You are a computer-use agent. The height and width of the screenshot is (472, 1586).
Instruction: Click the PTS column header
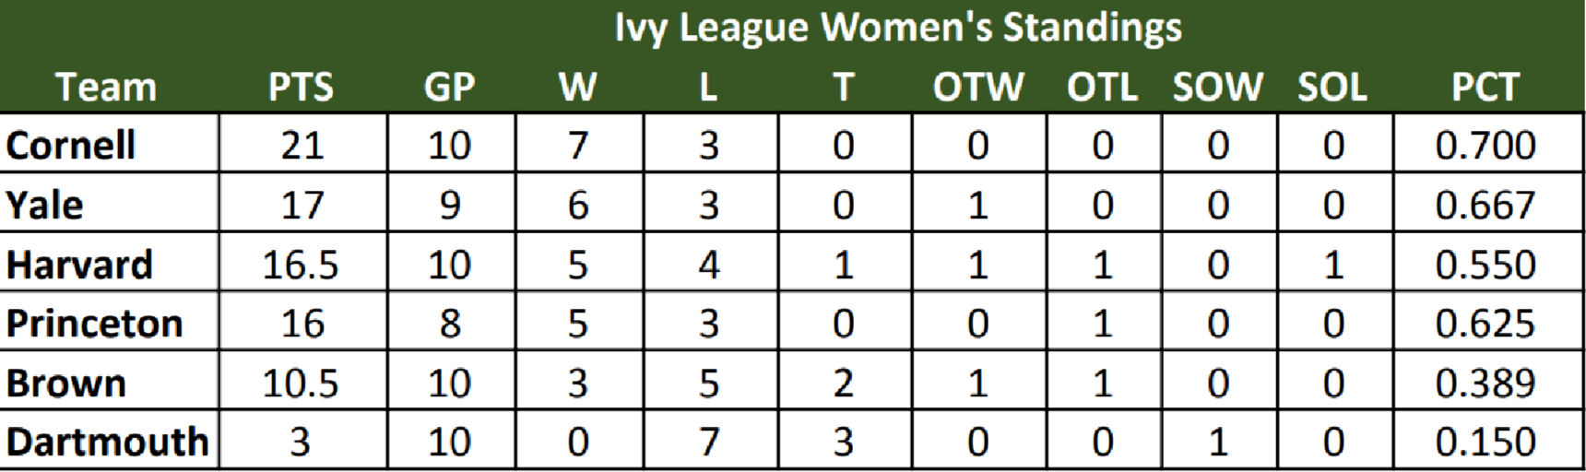301,88
